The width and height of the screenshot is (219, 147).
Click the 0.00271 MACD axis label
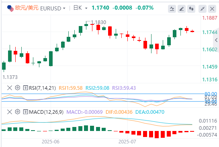(208, 128)
